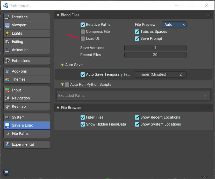Viewport: 215px width, 179px height.
Task: Collapse the Blend Files panel triangle
Action: click(x=58, y=15)
